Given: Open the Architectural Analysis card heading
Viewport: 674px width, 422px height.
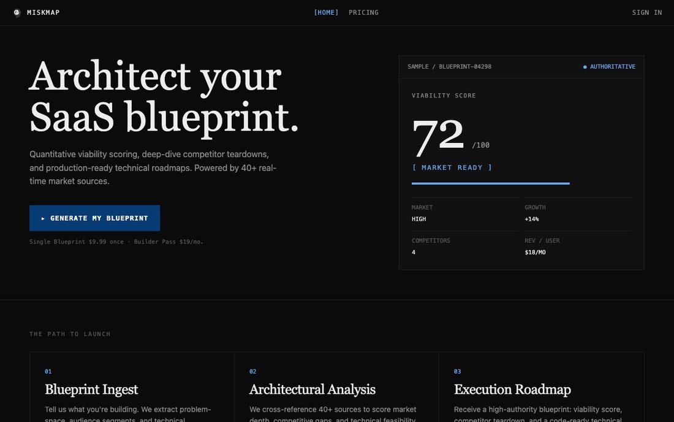Looking at the screenshot, I should [312, 389].
